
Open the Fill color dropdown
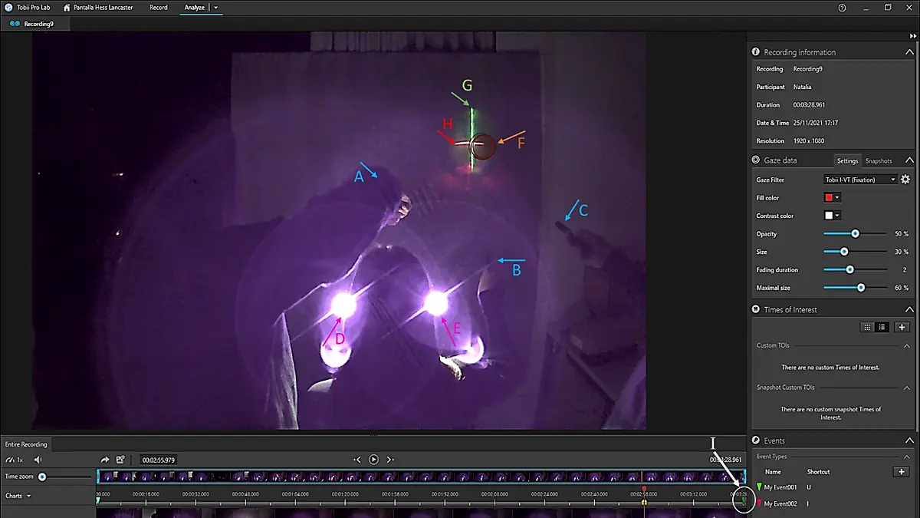[832, 198]
